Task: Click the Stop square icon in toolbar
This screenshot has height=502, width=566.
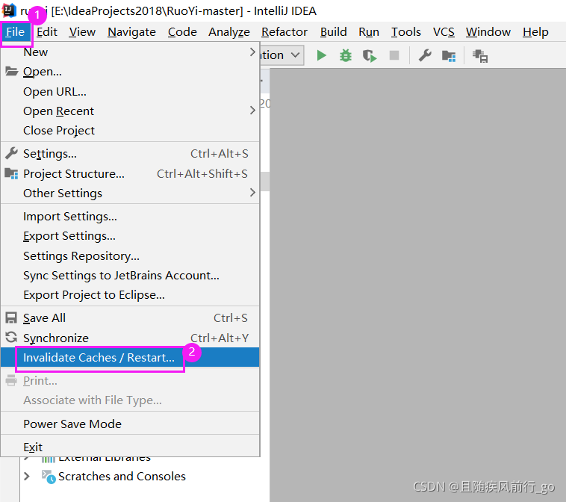Action: [x=394, y=55]
